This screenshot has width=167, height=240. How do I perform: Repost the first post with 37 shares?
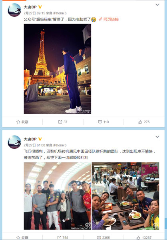coord(63,122)
